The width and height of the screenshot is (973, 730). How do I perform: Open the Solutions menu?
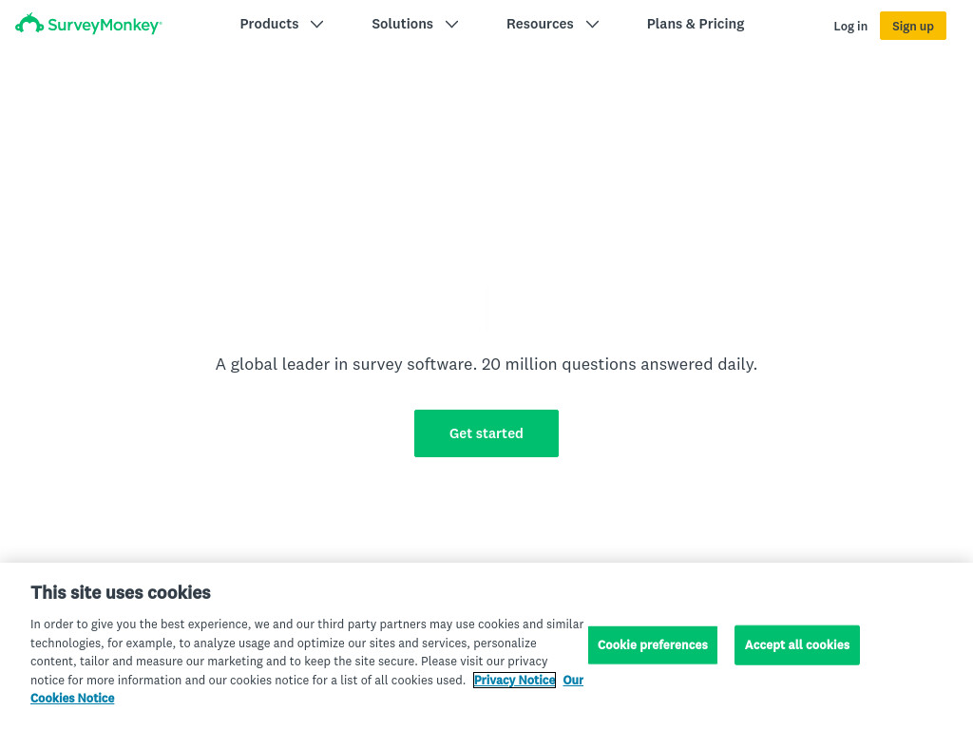(414, 24)
